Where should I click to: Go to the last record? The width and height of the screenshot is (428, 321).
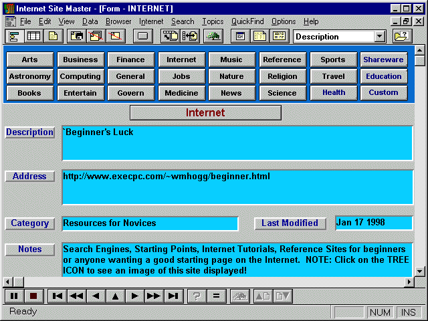(x=173, y=296)
